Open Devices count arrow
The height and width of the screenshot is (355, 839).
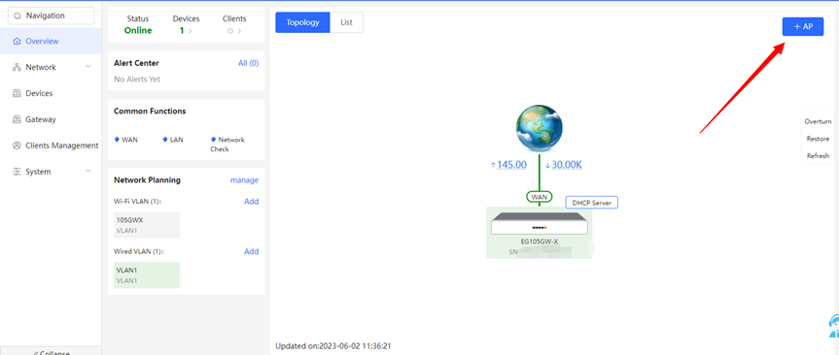click(190, 31)
